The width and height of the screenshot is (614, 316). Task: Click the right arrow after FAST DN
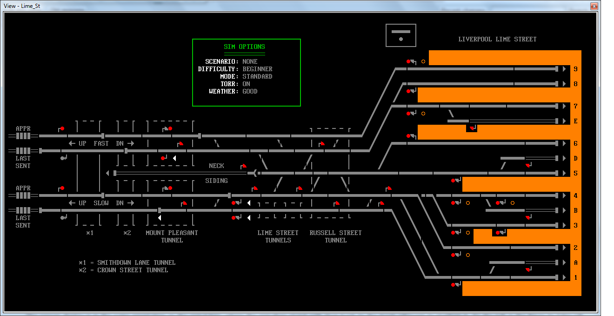tap(131, 143)
